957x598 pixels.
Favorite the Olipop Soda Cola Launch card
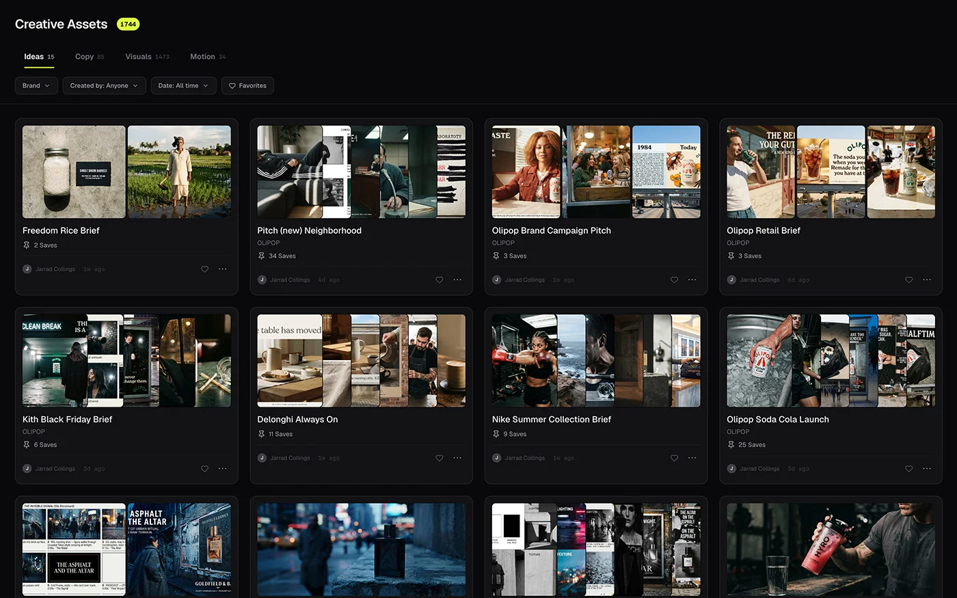[x=909, y=469]
